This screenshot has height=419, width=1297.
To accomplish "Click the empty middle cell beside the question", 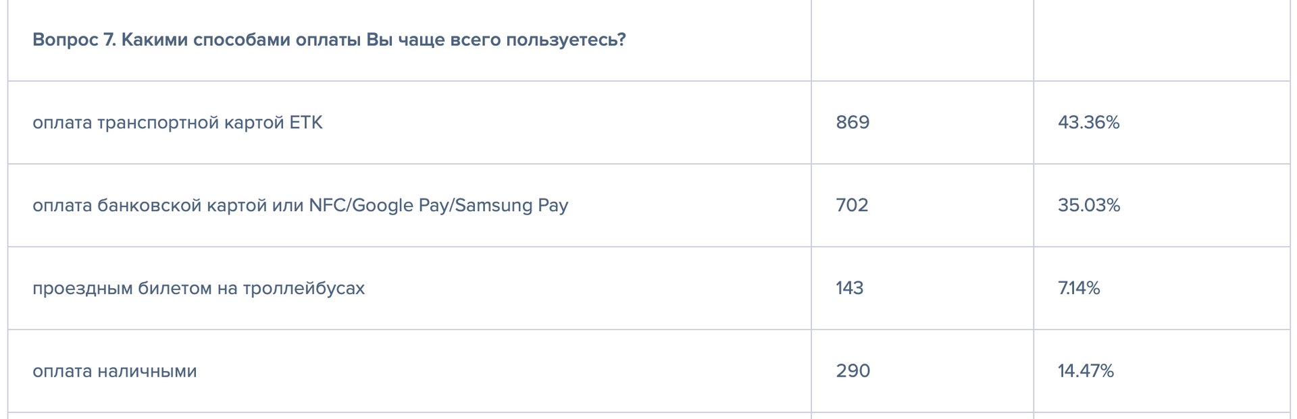I will click(x=922, y=40).
